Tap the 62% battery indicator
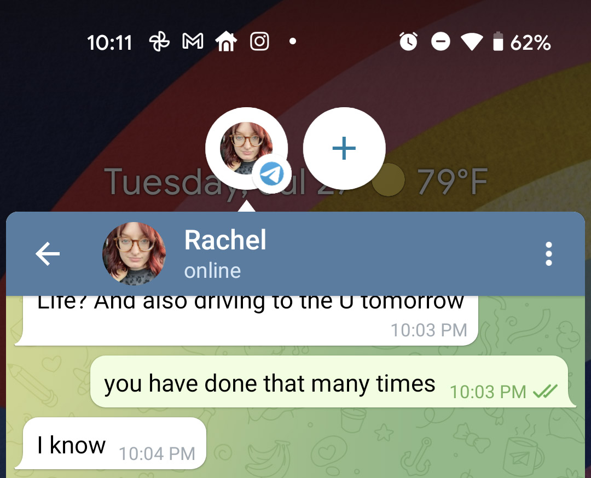The width and height of the screenshot is (591, 478). (522, 42)
